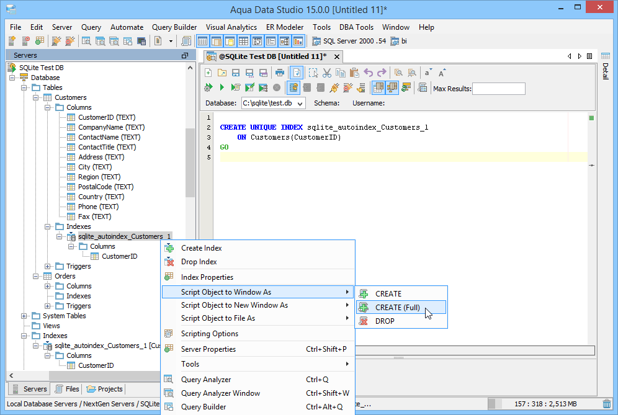Click the Max Results input field
The height and width of the screenshot is (415, 618).
tap(499, 89)
